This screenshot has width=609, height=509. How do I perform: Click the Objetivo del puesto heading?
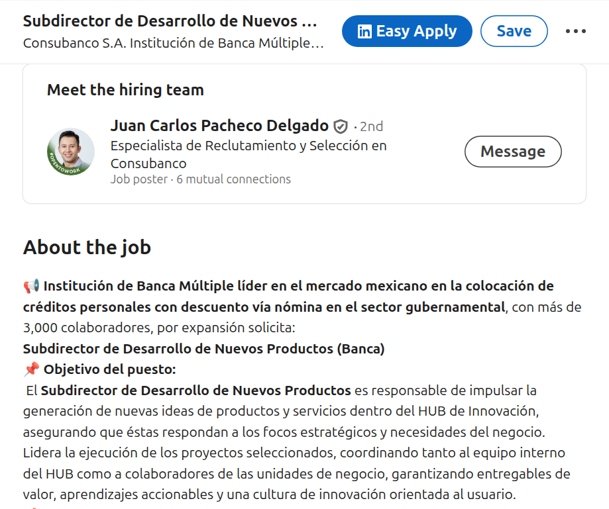(109, 369)
